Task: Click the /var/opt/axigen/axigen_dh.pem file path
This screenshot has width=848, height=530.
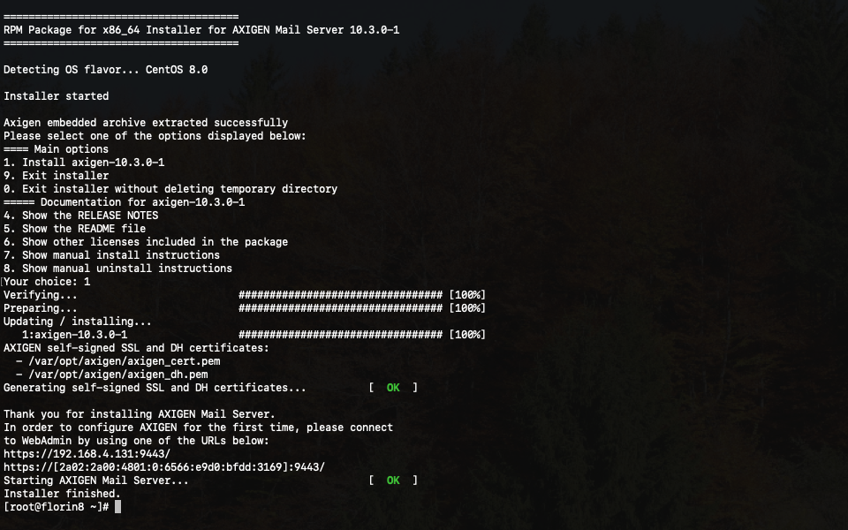Action: [118, 375]
